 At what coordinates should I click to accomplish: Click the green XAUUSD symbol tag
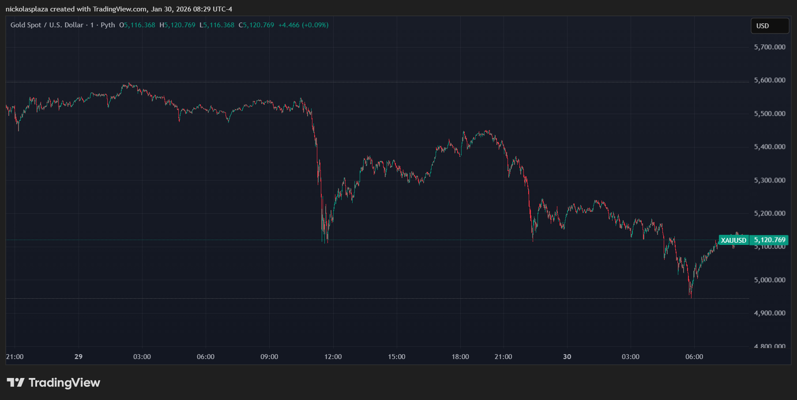pyautogui.click(x=733, y=240)
